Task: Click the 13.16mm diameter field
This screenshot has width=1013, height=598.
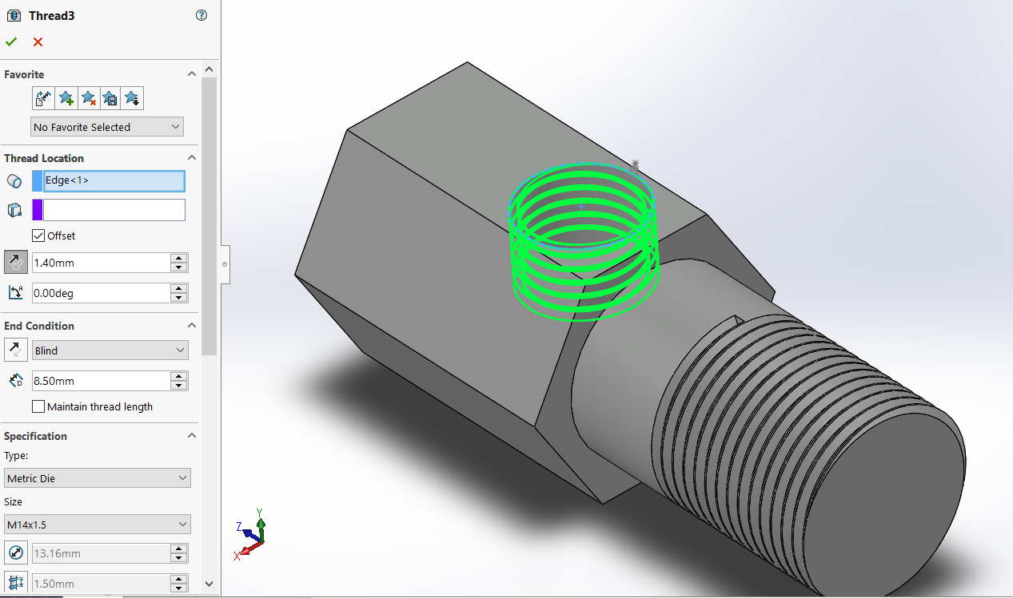Action: click(101, 553)
